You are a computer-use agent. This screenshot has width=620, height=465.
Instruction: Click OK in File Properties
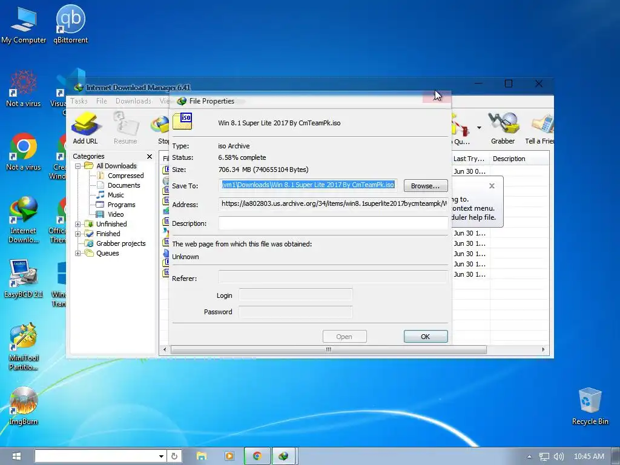426,337
